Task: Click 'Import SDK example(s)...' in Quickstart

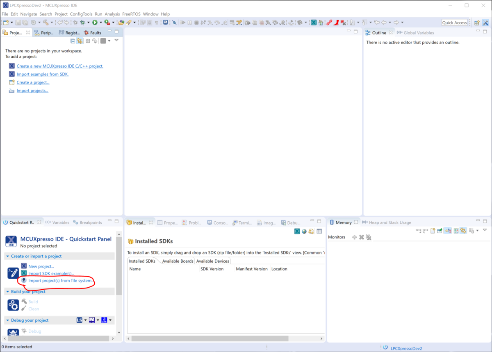Action: 51,273
